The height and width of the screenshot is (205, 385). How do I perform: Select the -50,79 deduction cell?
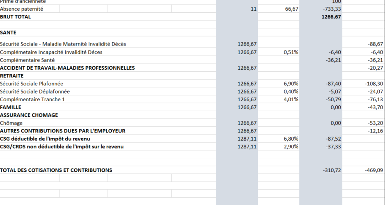(333, 99)
